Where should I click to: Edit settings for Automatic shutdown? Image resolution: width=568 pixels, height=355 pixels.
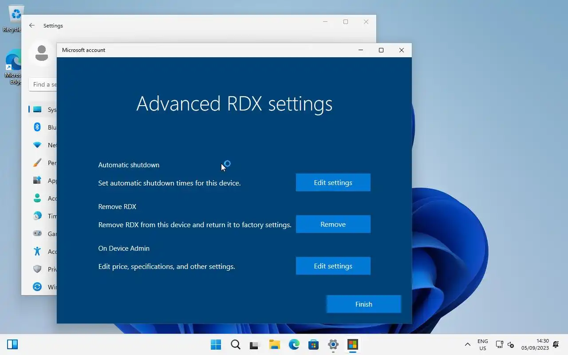[333, 182]
